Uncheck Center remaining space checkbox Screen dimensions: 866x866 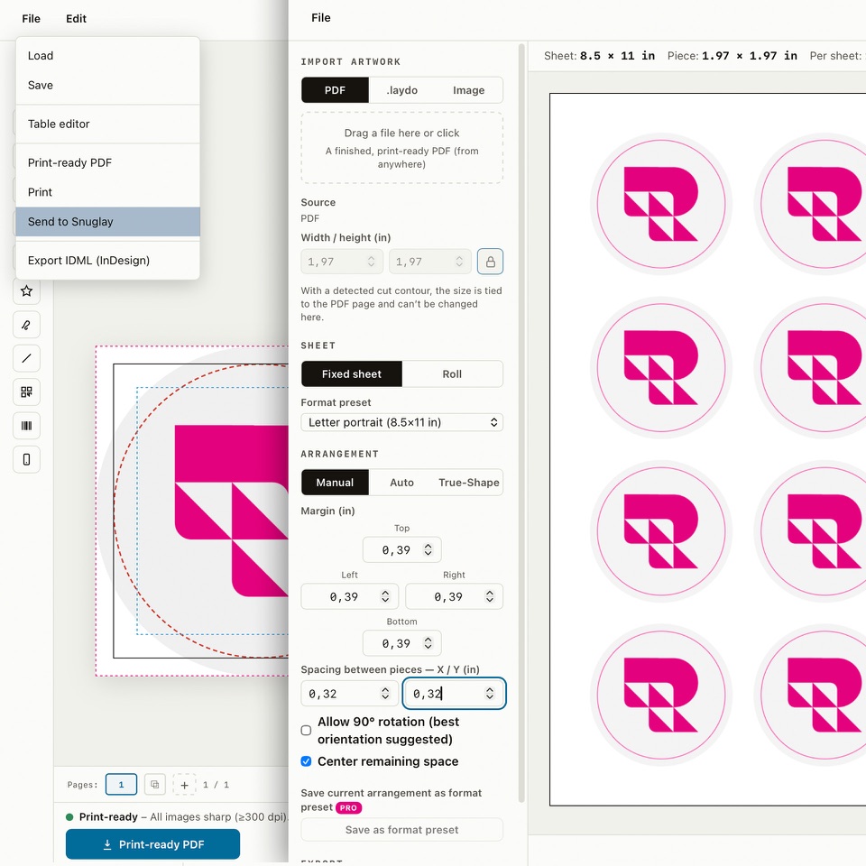(x=306, y=761)
